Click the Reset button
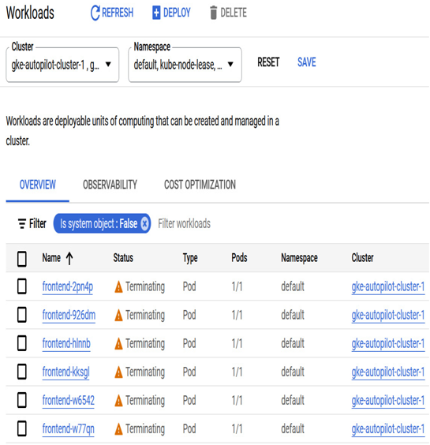430x445 pixels. [268, 62]
